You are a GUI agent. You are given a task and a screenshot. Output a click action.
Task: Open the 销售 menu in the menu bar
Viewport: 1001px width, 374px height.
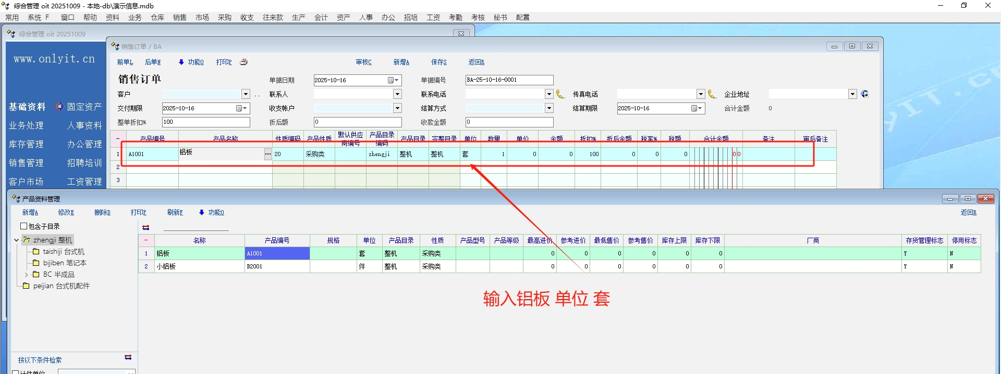tap(180, 18)
